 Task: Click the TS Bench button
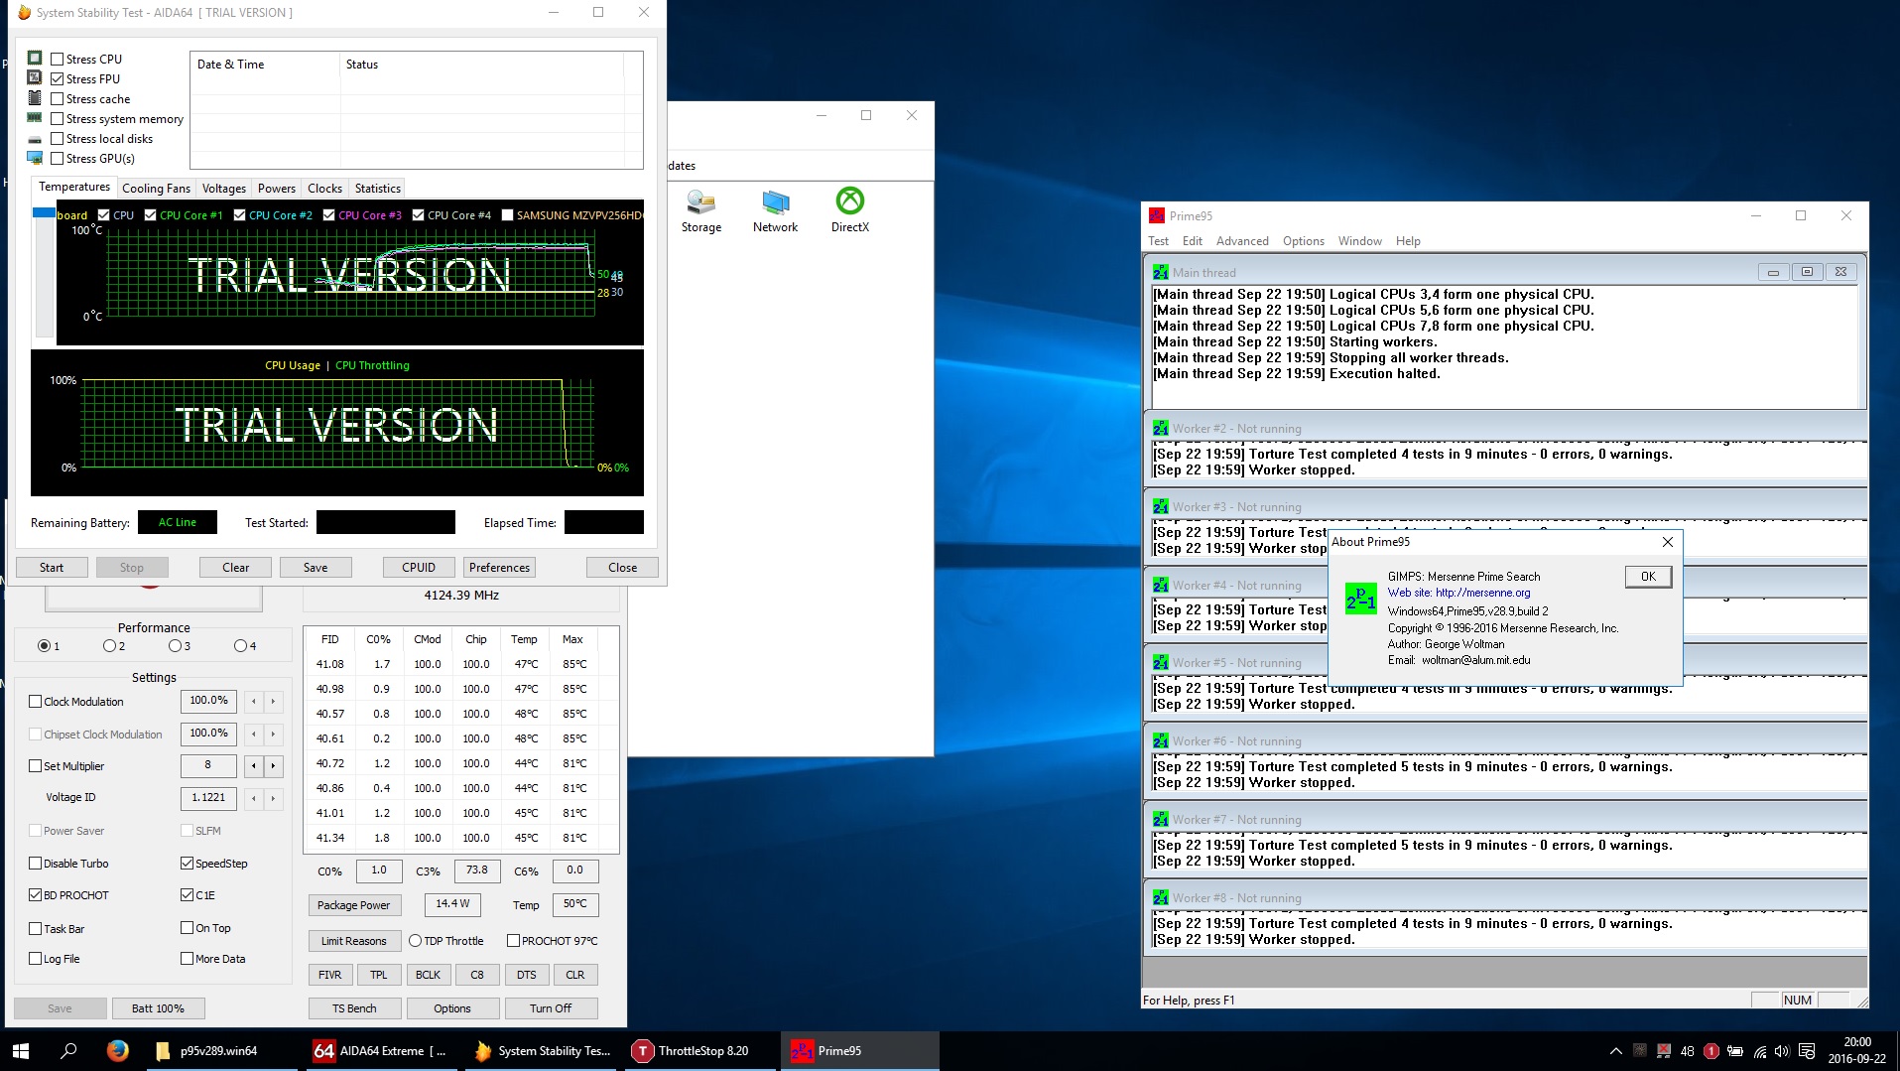pos(354,1008)
